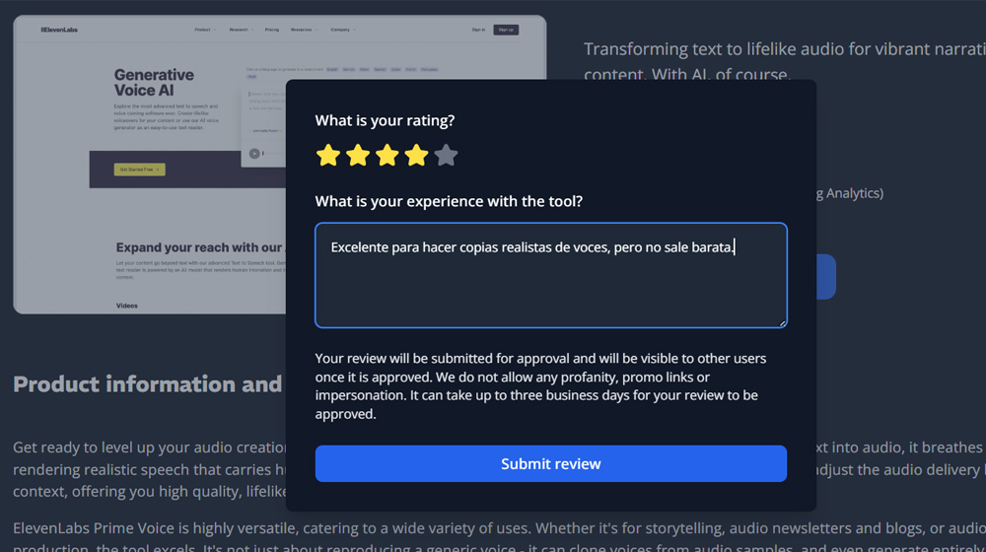This screenshot has height=552, width=986.
Task: Set rating to four stars
Action: click(416, 155)
